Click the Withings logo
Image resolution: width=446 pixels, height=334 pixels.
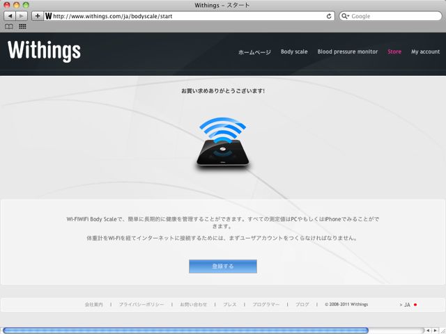[44, 51]
